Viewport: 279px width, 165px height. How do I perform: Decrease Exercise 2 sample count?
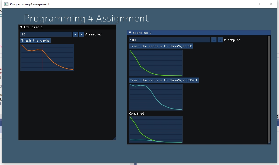[x=214, y=40]
